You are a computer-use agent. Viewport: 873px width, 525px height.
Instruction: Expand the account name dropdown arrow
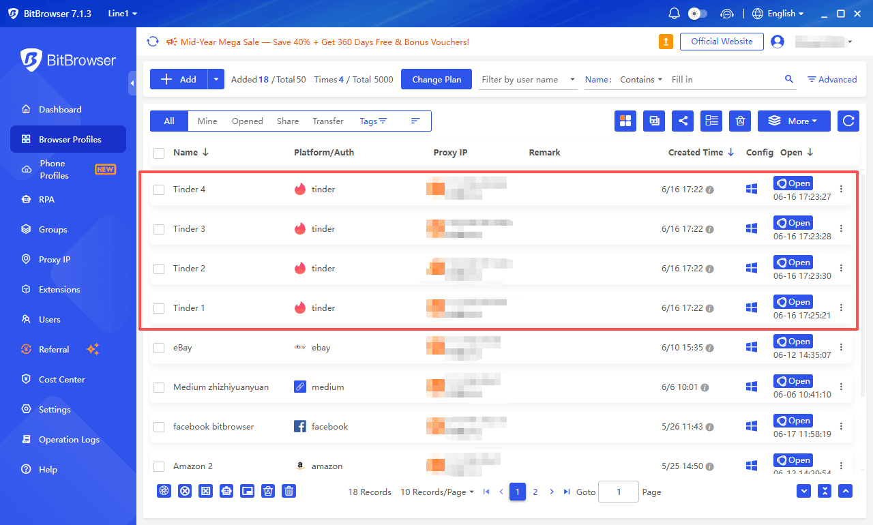[x=850, y=42]
